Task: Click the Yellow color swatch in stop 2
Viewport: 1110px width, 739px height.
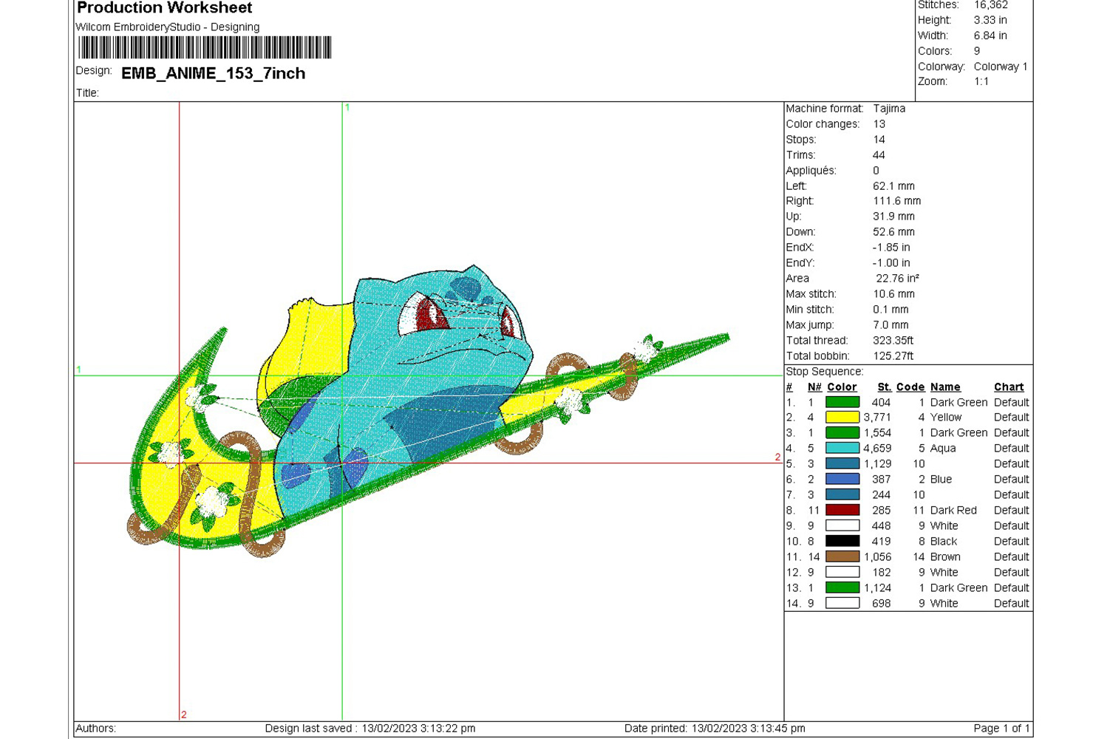Action: (x=842, y=418)
